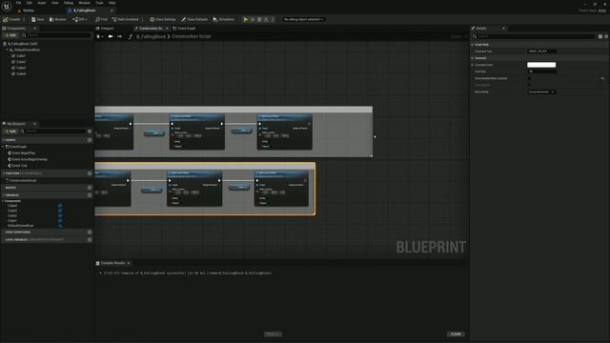Image resolution: width=610 pixels, height=343 pixels.
Task: Save the blueprint with the Save button
Action: coord(38,19)
